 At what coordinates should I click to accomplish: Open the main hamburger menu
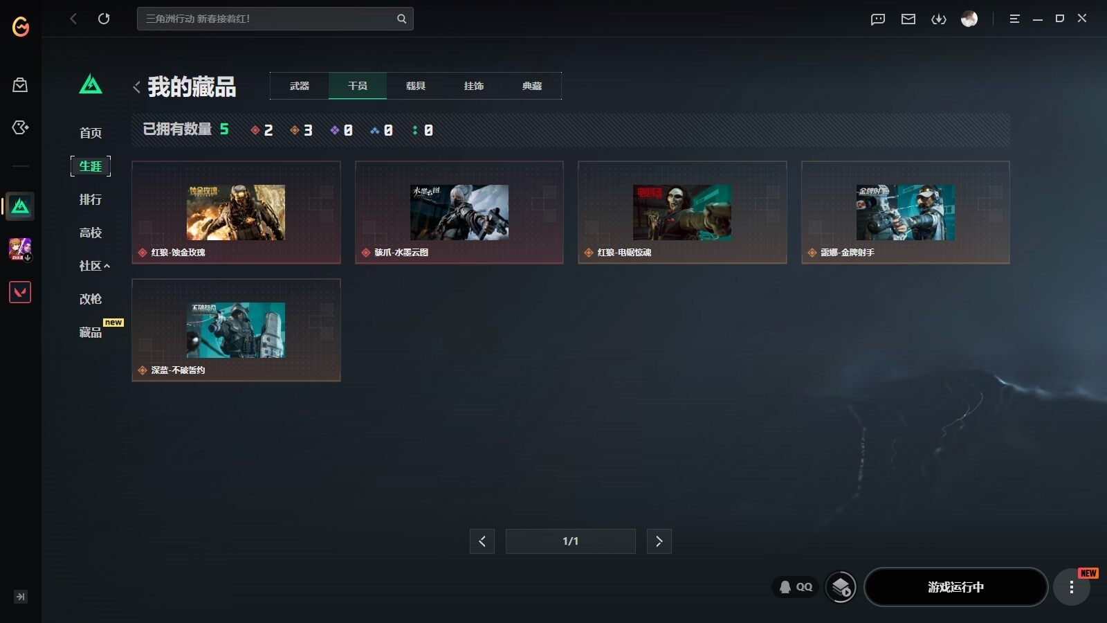click(1015, 19)
